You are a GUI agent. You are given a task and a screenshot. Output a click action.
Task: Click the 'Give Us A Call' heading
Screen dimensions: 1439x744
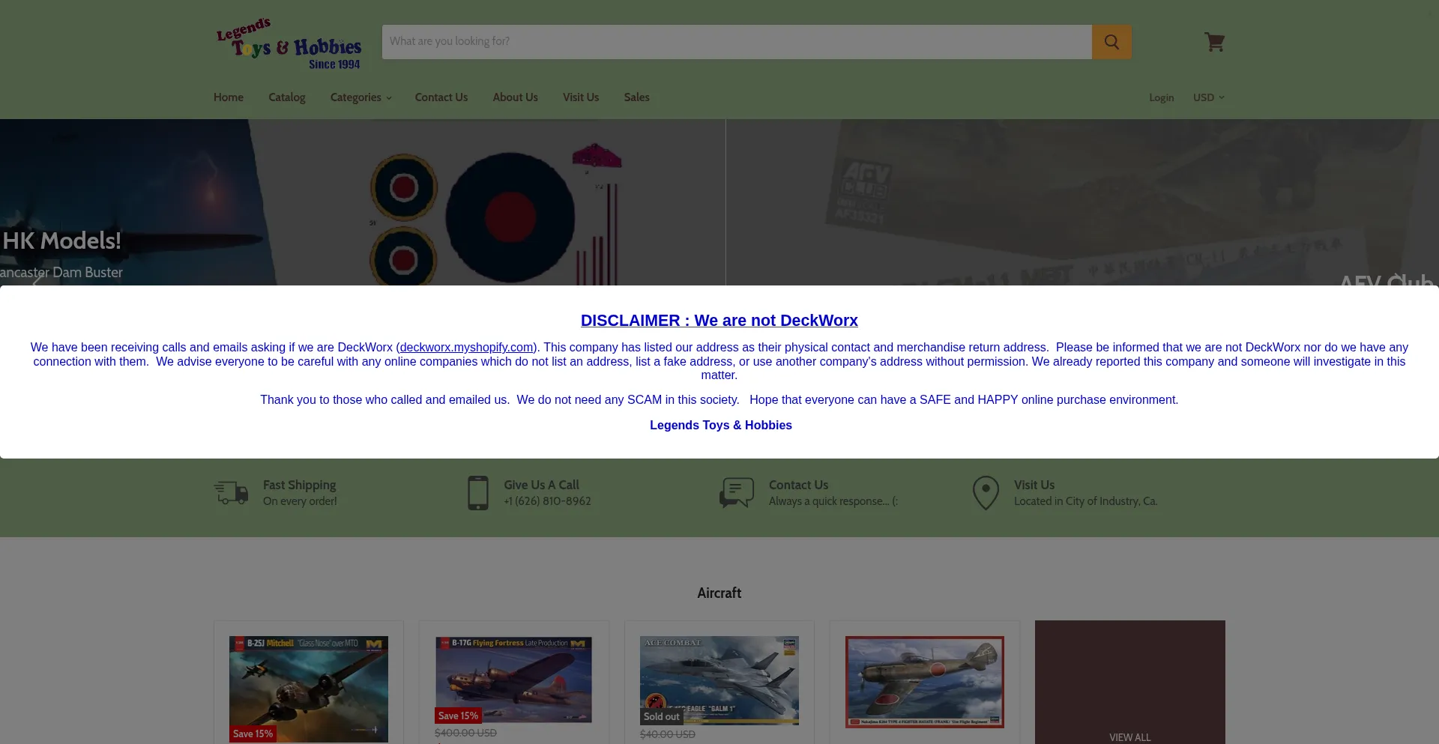click(542, 485)
